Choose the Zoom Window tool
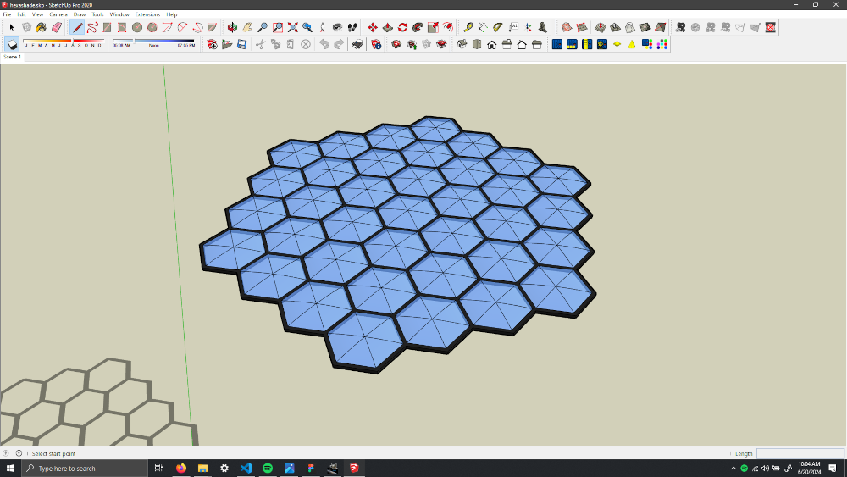This screenshot has height=477, width=847. coord(278,27)
